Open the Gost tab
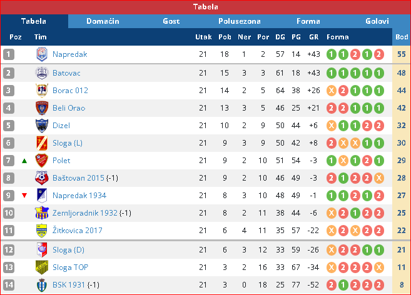Screen dimensions: 411x295 171,21
